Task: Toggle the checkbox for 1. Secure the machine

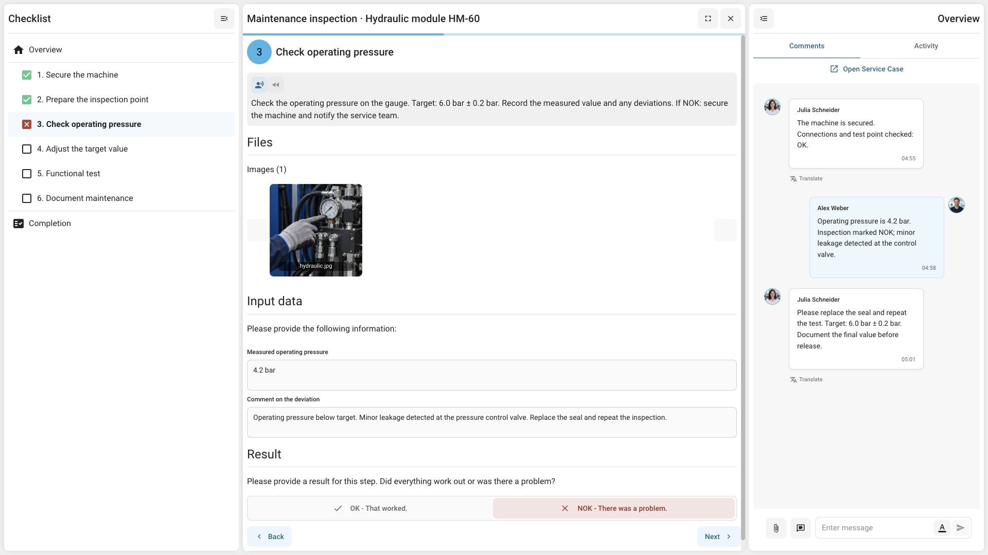Action: 27,75
